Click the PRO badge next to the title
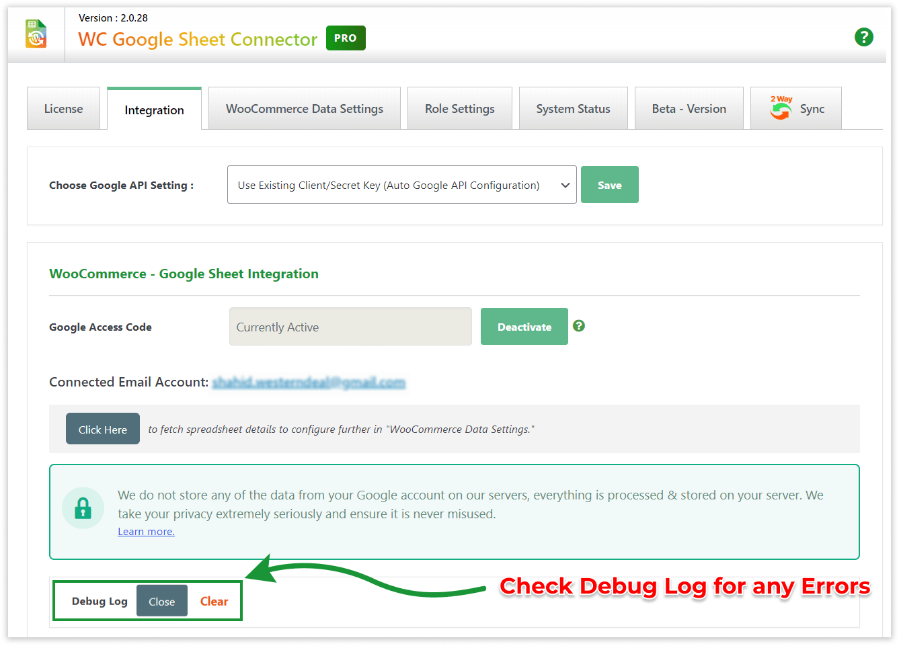 pyautogui.click(x=346, y=38)
